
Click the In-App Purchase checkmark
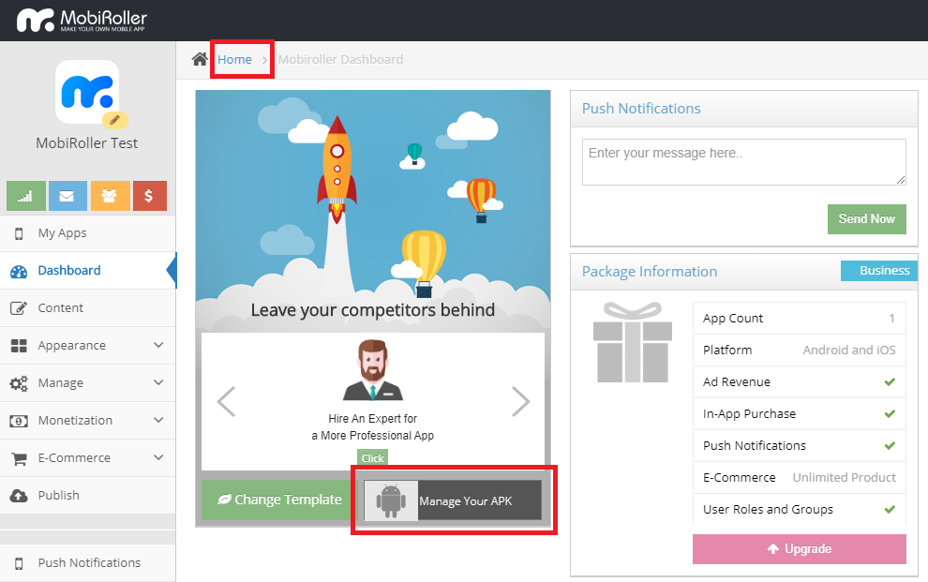point(890,414)
